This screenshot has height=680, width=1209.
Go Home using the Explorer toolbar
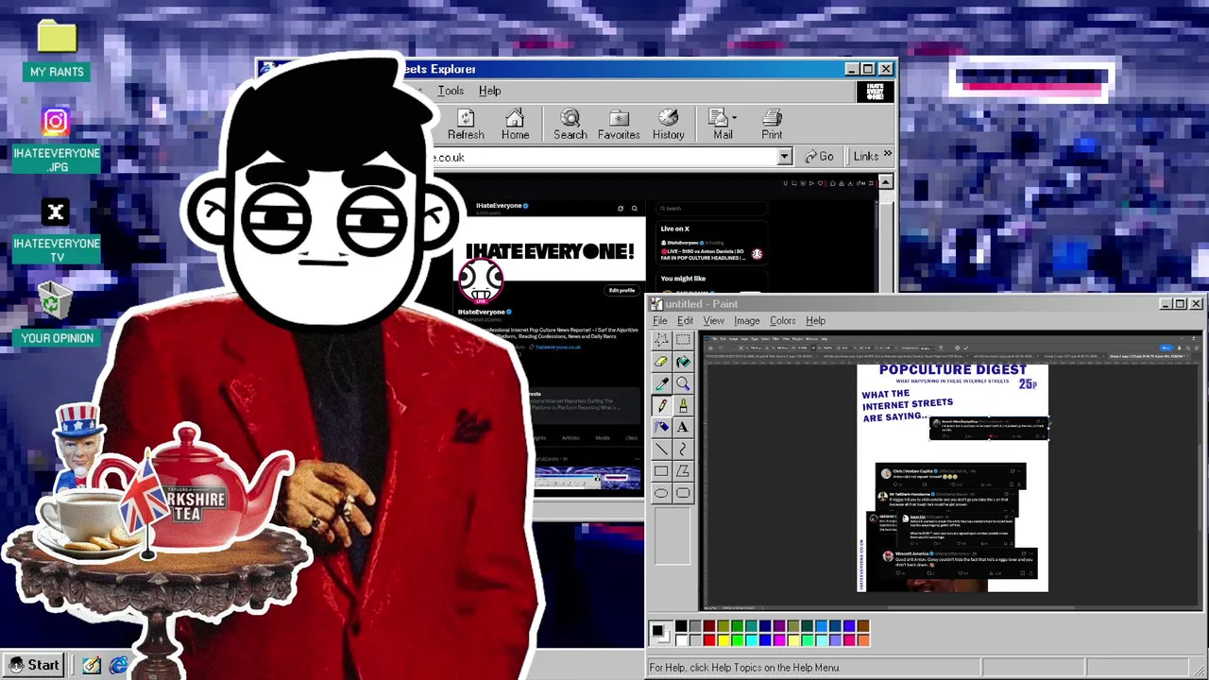515,124
